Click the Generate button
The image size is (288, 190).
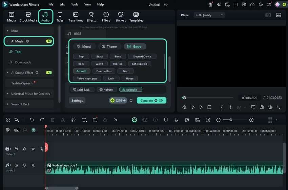pos(151,100)
